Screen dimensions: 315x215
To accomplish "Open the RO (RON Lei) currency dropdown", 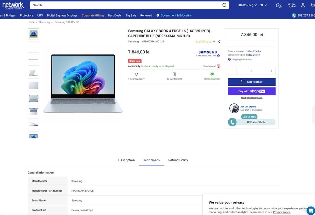I will [x=247, y=5].
